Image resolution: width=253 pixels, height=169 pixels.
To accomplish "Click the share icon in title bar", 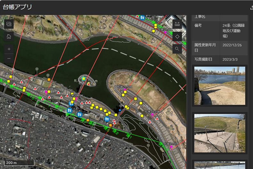I will point(251,7).
